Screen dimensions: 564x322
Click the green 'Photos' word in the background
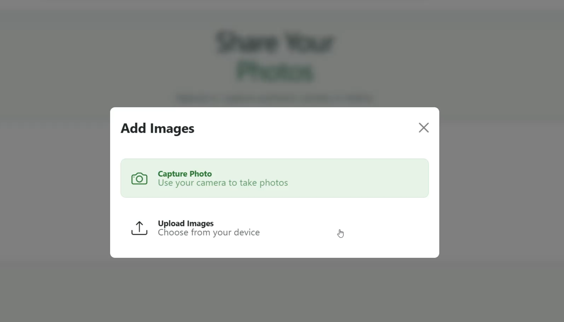(275, 72)
